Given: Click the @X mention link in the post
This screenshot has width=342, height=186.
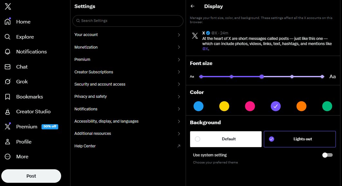Looking at the screenshot, I should (x=205, y=49).
